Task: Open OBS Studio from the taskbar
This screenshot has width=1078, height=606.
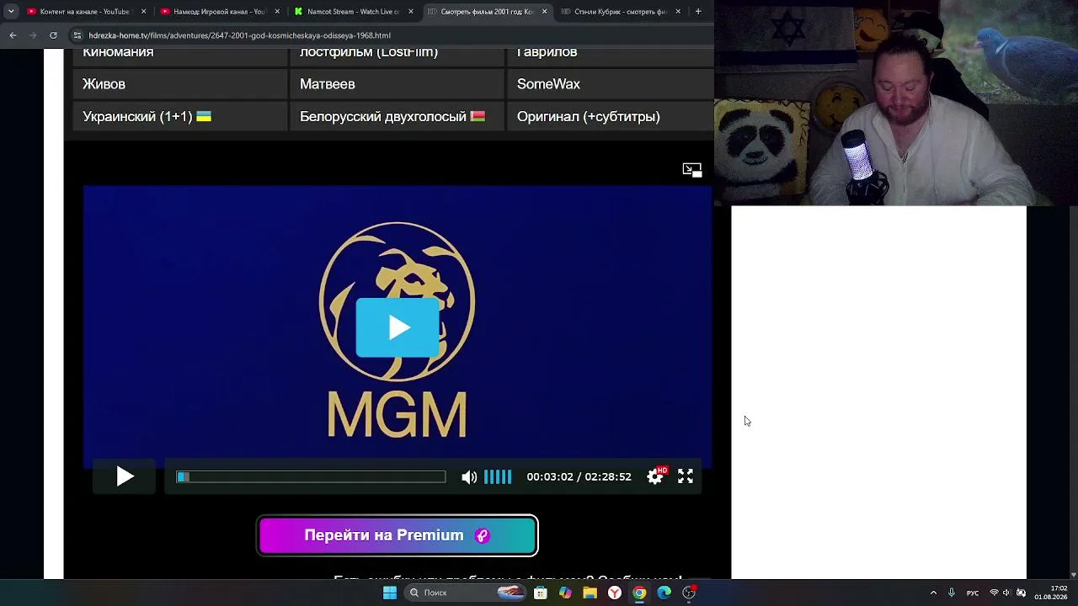Action: click(689, 593)
